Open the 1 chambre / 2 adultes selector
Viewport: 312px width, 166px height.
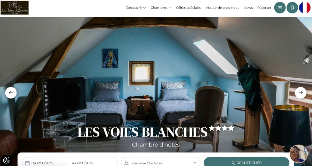tap(160, 162)
